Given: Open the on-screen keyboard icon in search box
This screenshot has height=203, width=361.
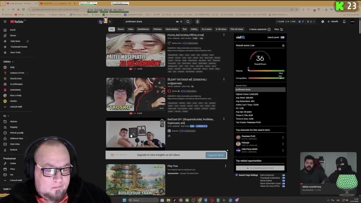Looking at the screenshot, I should coord(177,21).
